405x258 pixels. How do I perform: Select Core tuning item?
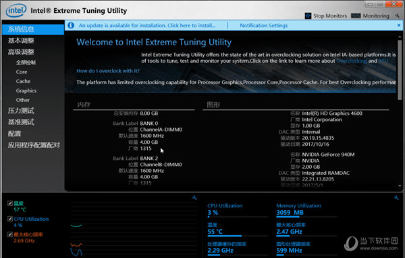click(x=22, y=72)
